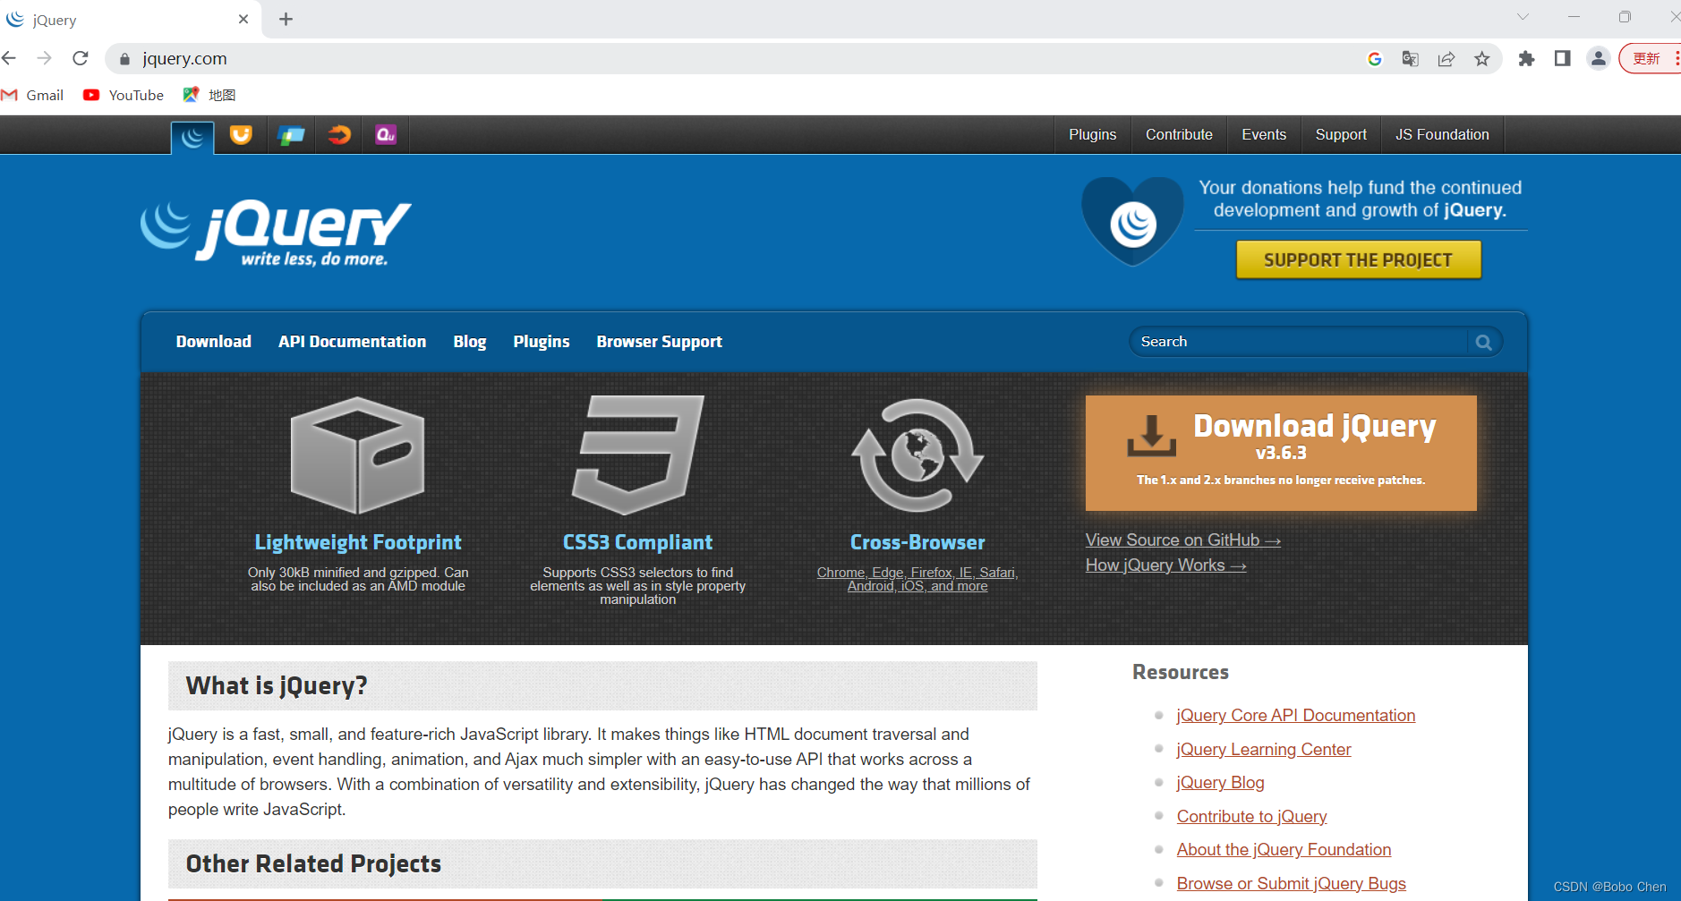Viewport: 1681px width, 901px height.
Task: Open jQuery Learning Center link
Action: (x=1263, y=750)
